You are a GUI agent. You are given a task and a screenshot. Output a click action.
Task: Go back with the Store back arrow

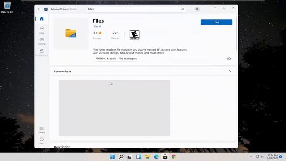pos(39,9)
